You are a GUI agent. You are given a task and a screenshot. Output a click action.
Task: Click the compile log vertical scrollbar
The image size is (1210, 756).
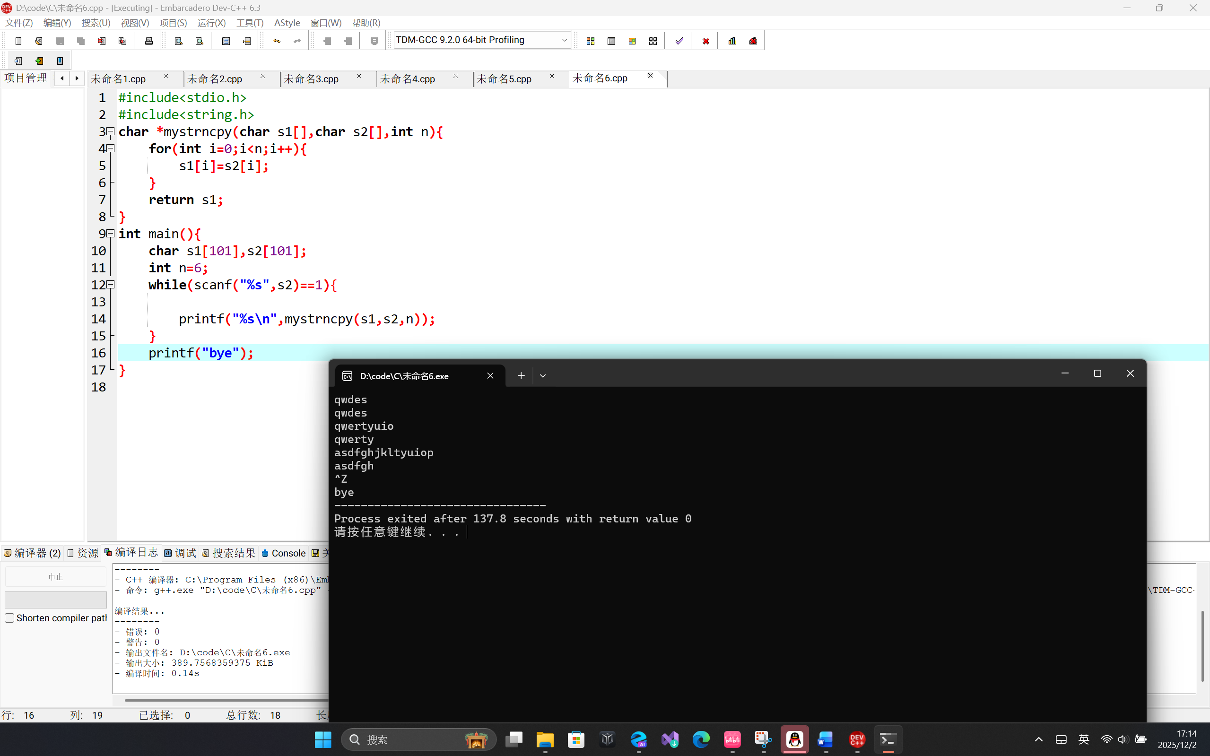(x=1202, y=645)
